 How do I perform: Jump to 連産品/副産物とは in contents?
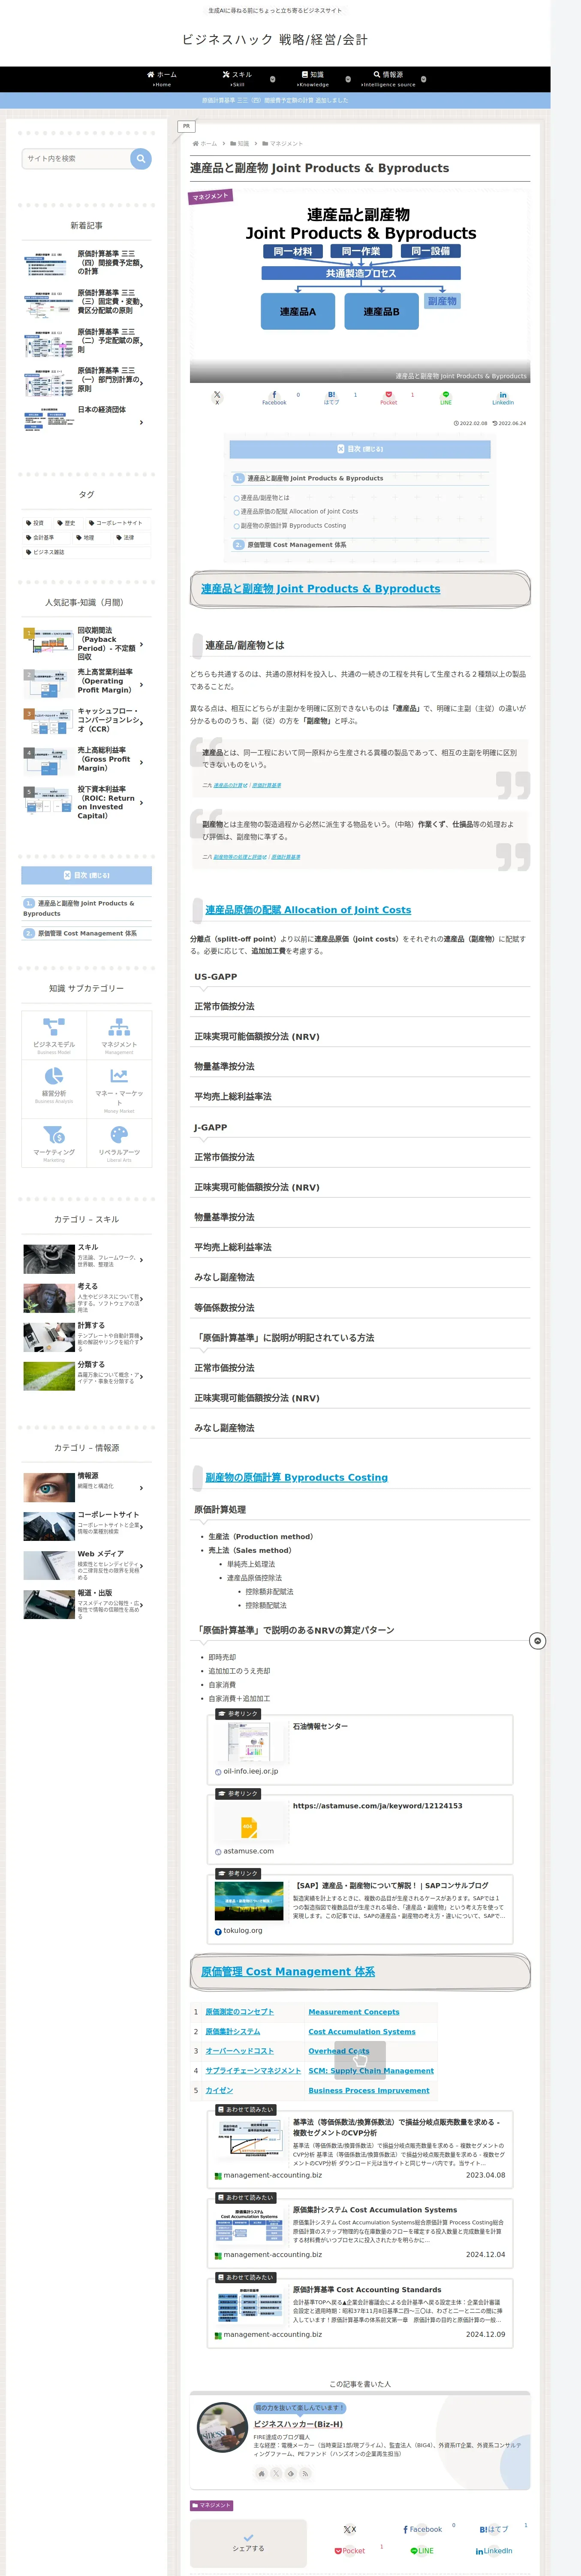click(265, 498)
